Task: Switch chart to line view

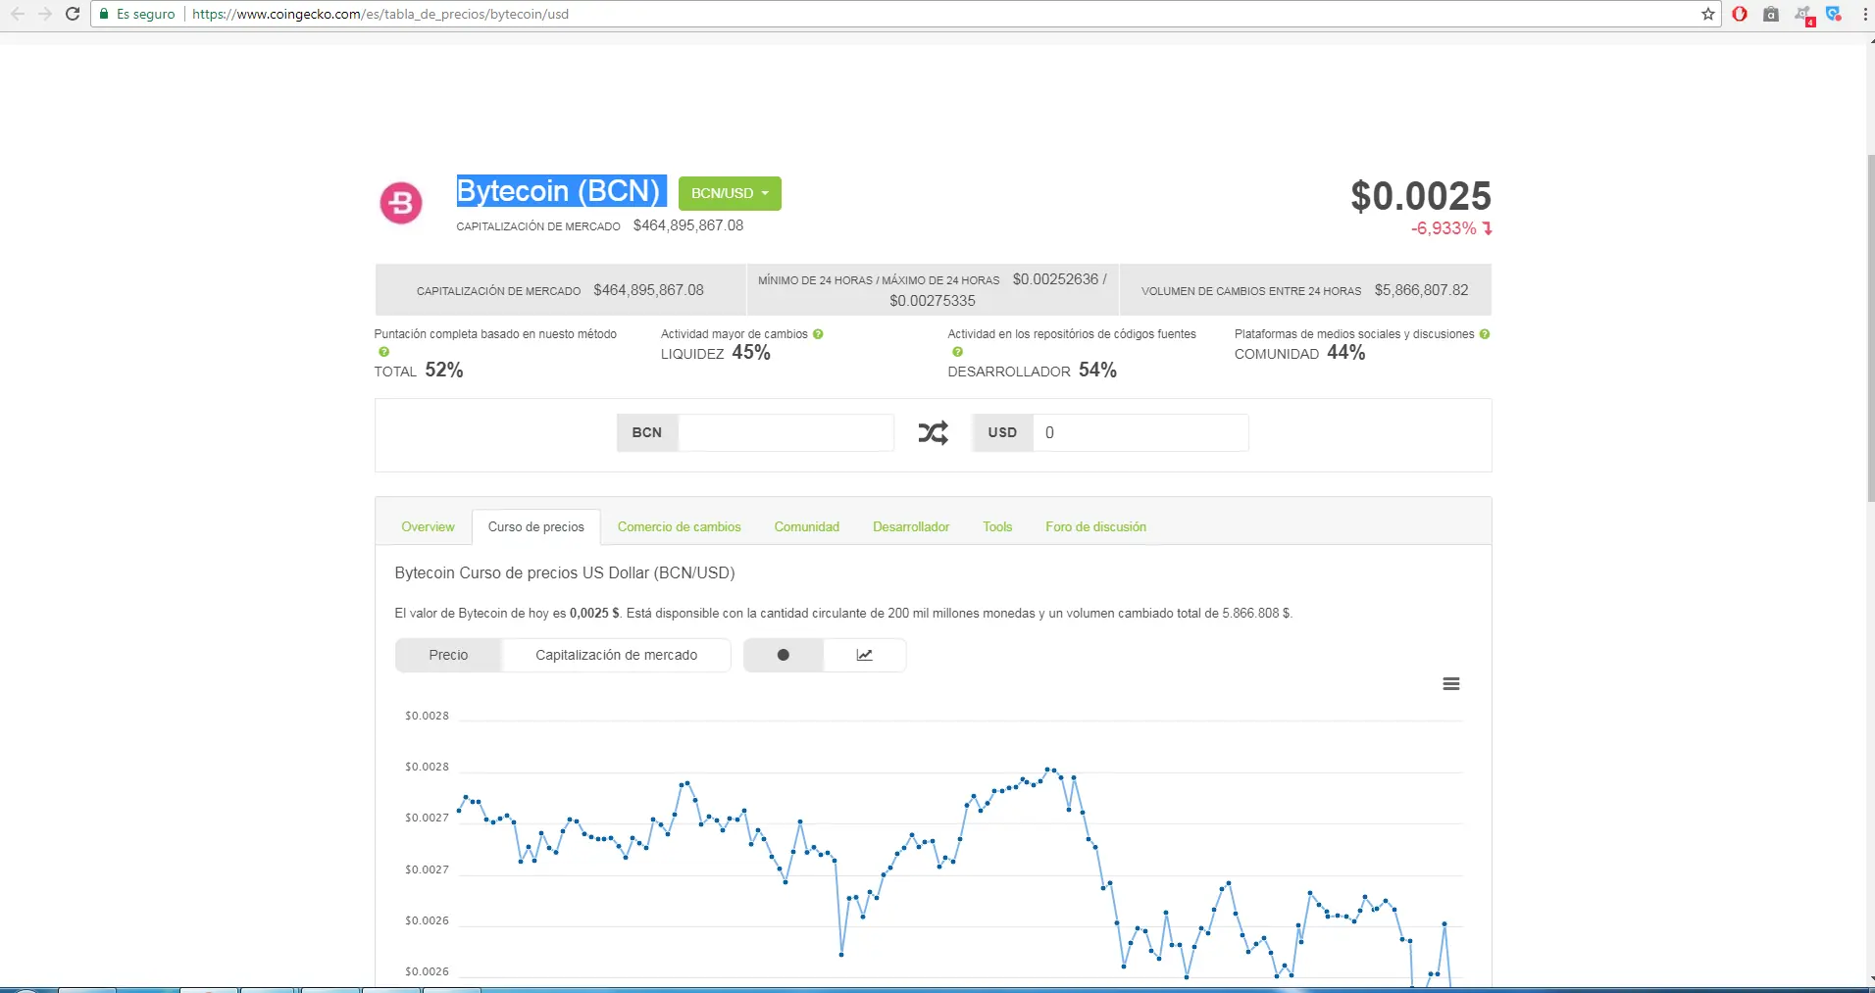Action: 864,654
